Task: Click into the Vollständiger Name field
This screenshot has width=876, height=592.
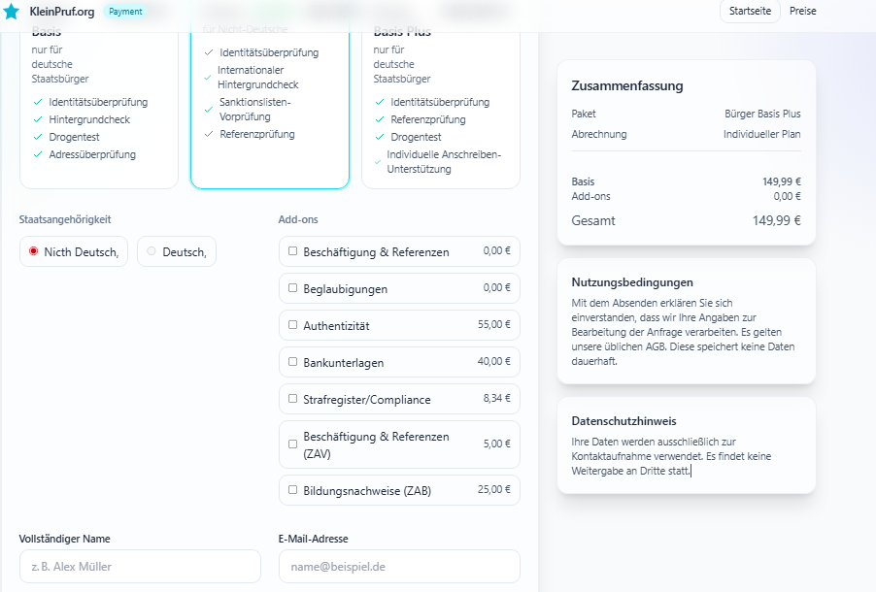Action: (x=140, y=566)
